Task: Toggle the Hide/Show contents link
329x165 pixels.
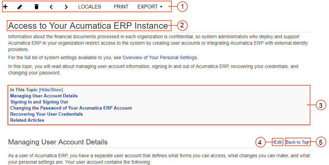Action: point(51,90)
